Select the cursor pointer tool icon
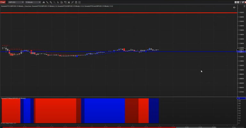This screenshot has height=128, width=246. coord(58,2)
